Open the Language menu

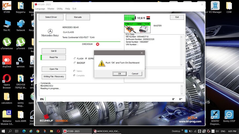coord(40,9)
